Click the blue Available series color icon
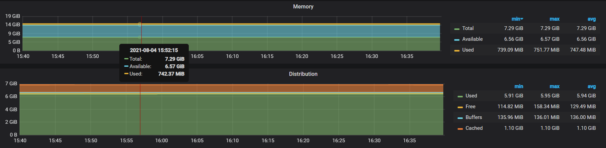Image resolution: width=606 pixels, height=148 pixels. pos(457,40)
